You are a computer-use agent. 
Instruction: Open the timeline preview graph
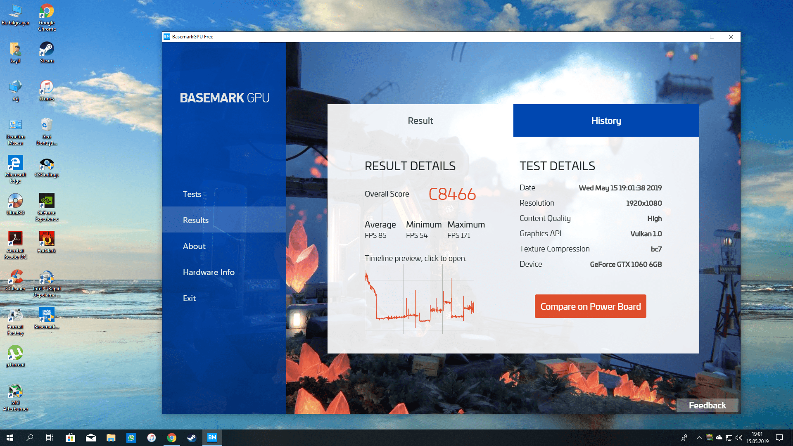point(419,299)
